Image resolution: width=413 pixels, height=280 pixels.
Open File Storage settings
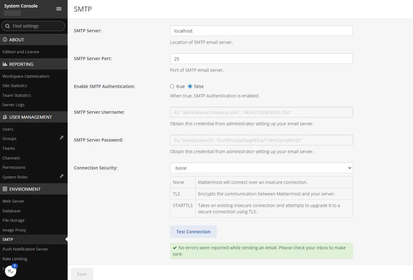tap(13, 220)
